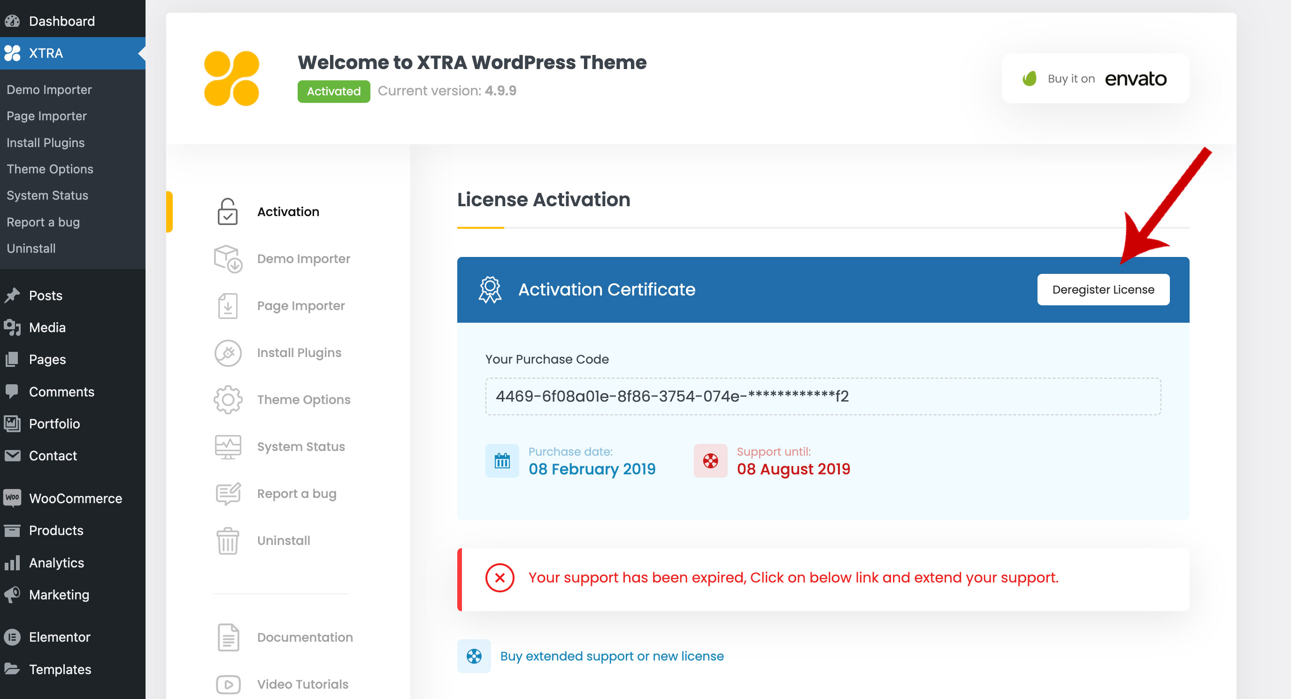Click the Video Tutorials play icon
Screen dimensions: 1291x699
click(x=228, y=684)
